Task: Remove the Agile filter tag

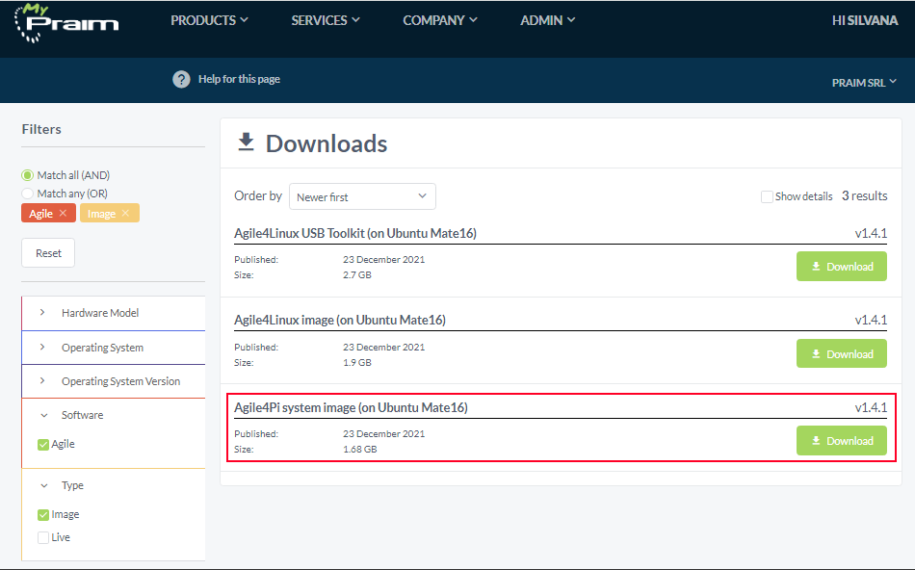Action: point(63,213)
